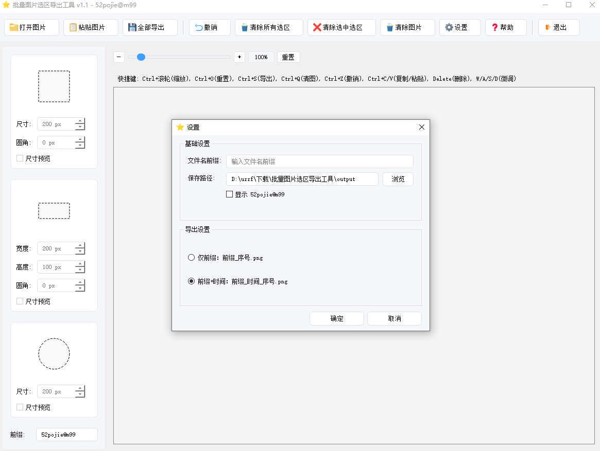Click the red X Clear Selected Selection icon
Image resolution: width=600 pixels, height=451 pixels.
[317, 28]
